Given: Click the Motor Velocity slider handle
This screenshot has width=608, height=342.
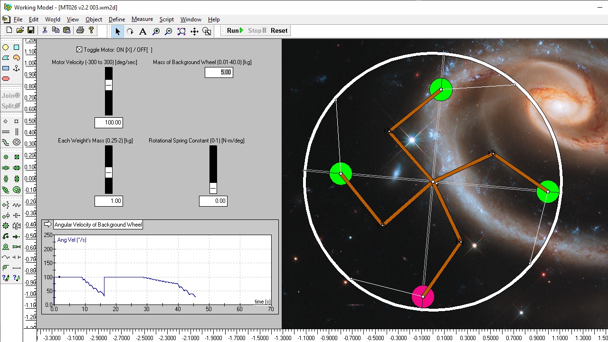Looking at the screenshot, I should 109,85.
